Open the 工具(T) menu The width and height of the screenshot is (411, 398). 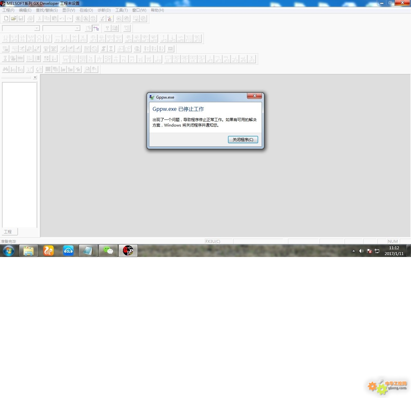click(122, 10)
